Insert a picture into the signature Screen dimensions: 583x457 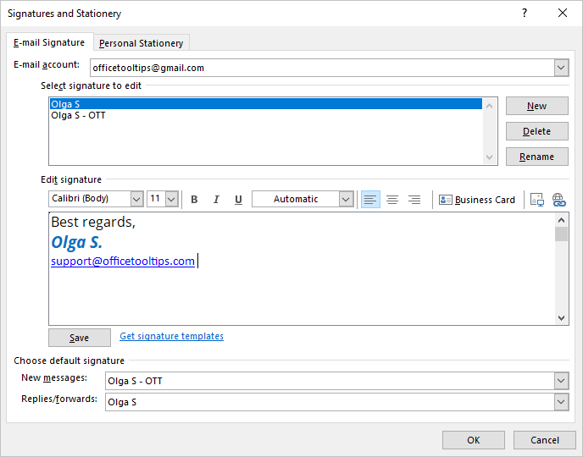click(537, 200)
